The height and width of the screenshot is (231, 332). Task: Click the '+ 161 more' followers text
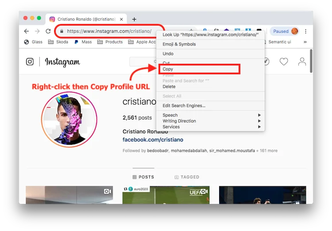click(x=267, y=150)
